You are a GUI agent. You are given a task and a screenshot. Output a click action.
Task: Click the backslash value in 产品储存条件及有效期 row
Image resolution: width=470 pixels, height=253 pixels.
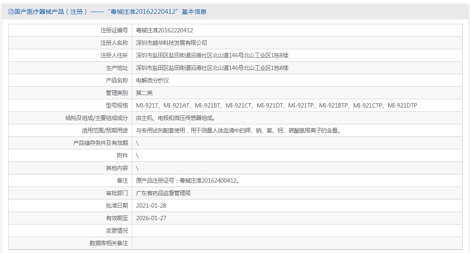pyautogui.click(x=137, y=143)
